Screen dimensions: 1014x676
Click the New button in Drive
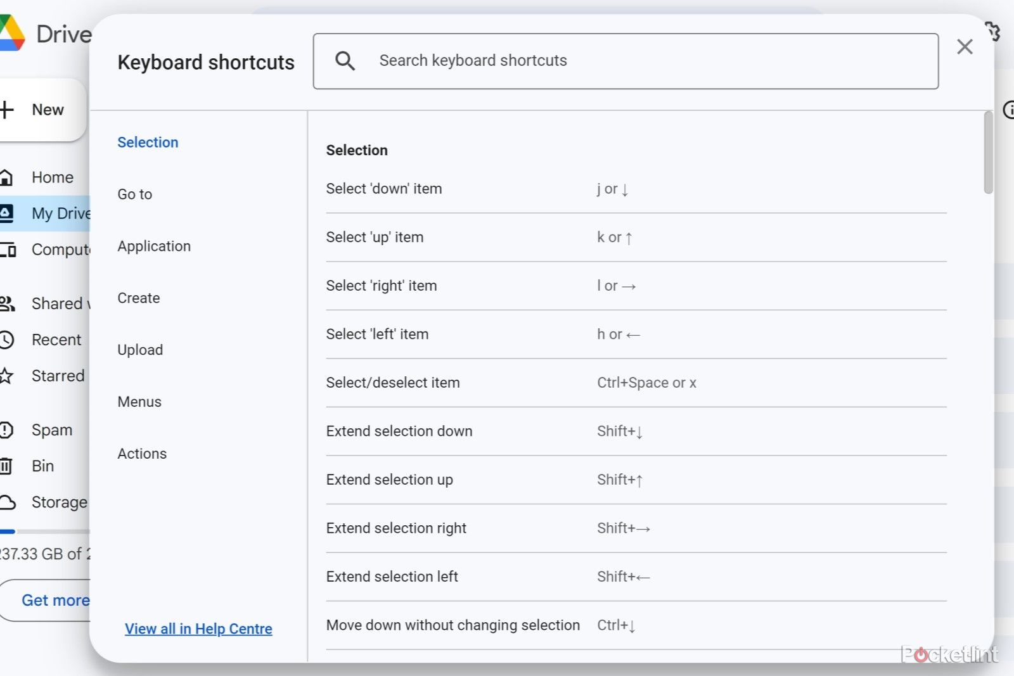[42, 110]
